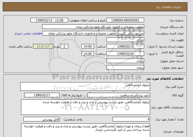Click the label مشخصات کالای مورد نیاز
The image size is (193, 137).
tap(167, 107)
